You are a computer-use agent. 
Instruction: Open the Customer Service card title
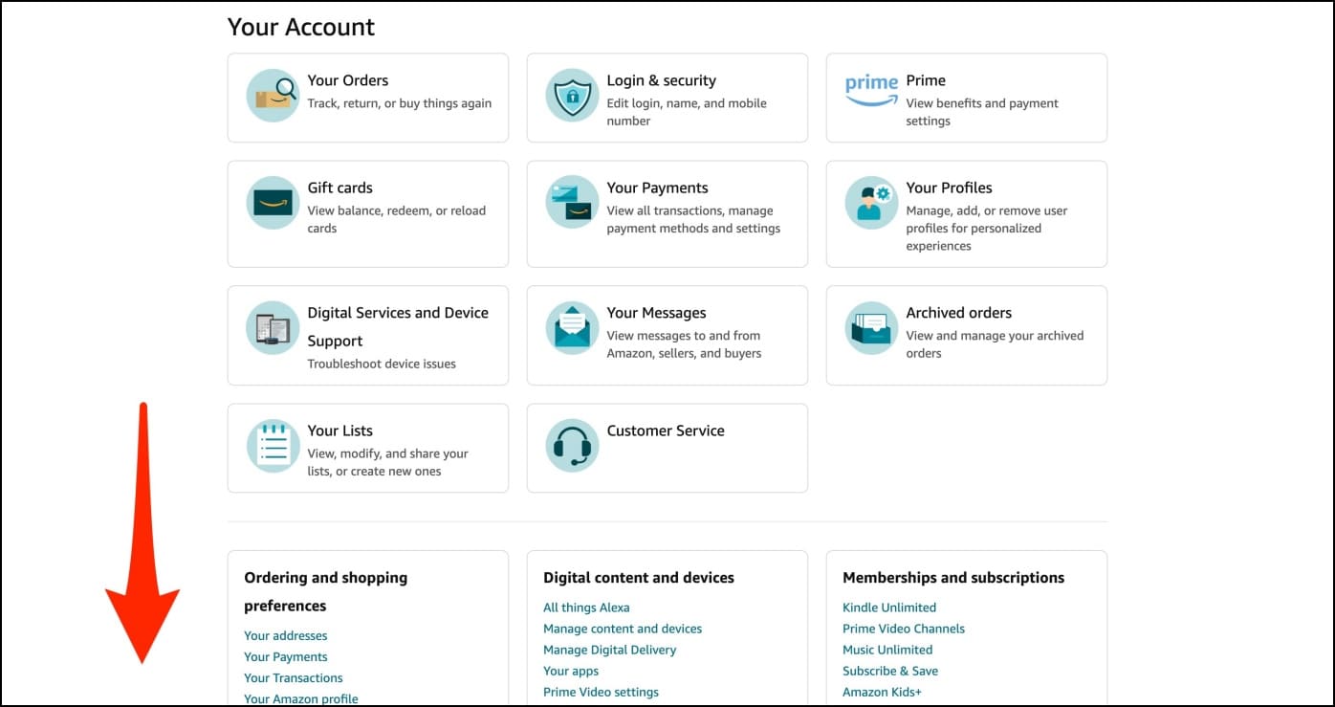(x=666, y=431)
